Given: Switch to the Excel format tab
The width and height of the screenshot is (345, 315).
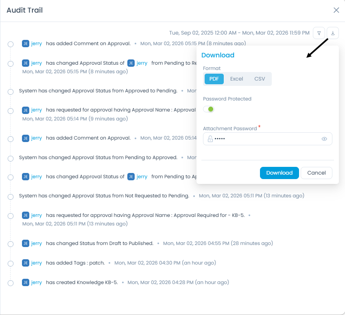Looking at the screenshot, I should 236,79.
